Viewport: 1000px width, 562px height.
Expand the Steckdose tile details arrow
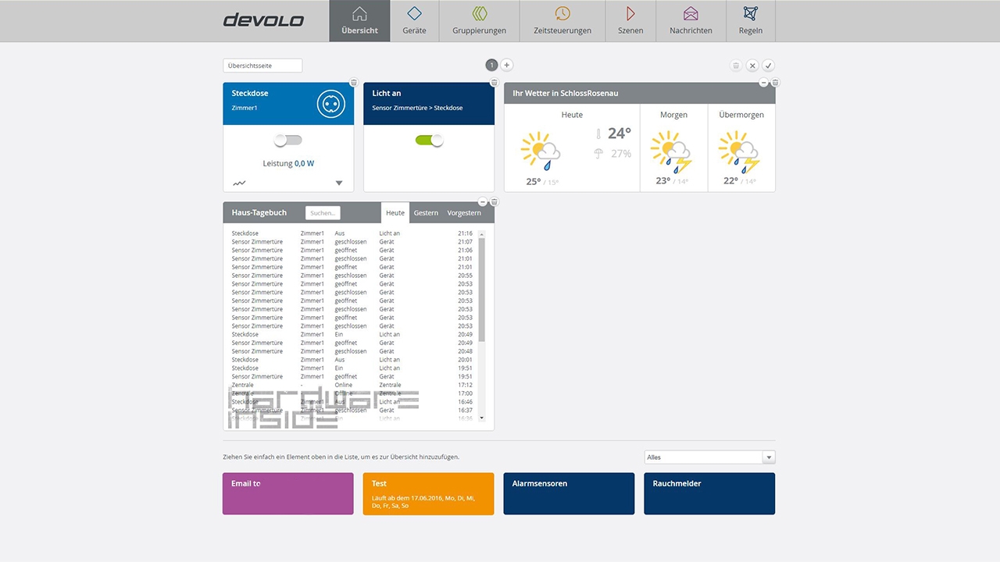coord(339,183)
